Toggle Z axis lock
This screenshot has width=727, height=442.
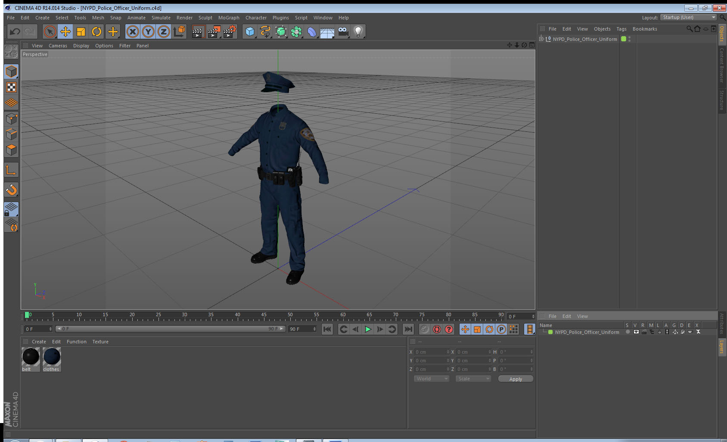pyautogui.click(x=164, y=31)
